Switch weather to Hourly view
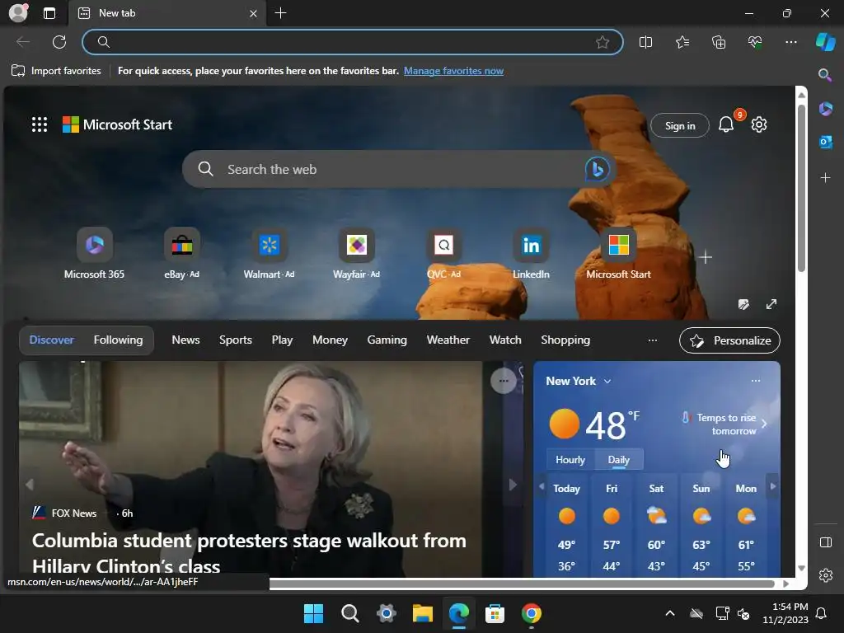This screenshot has width=844, height=633. coord(570,460)
